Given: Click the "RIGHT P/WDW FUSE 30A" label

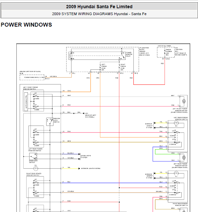Looking at the screenshot, I should [x=123, y=67].
